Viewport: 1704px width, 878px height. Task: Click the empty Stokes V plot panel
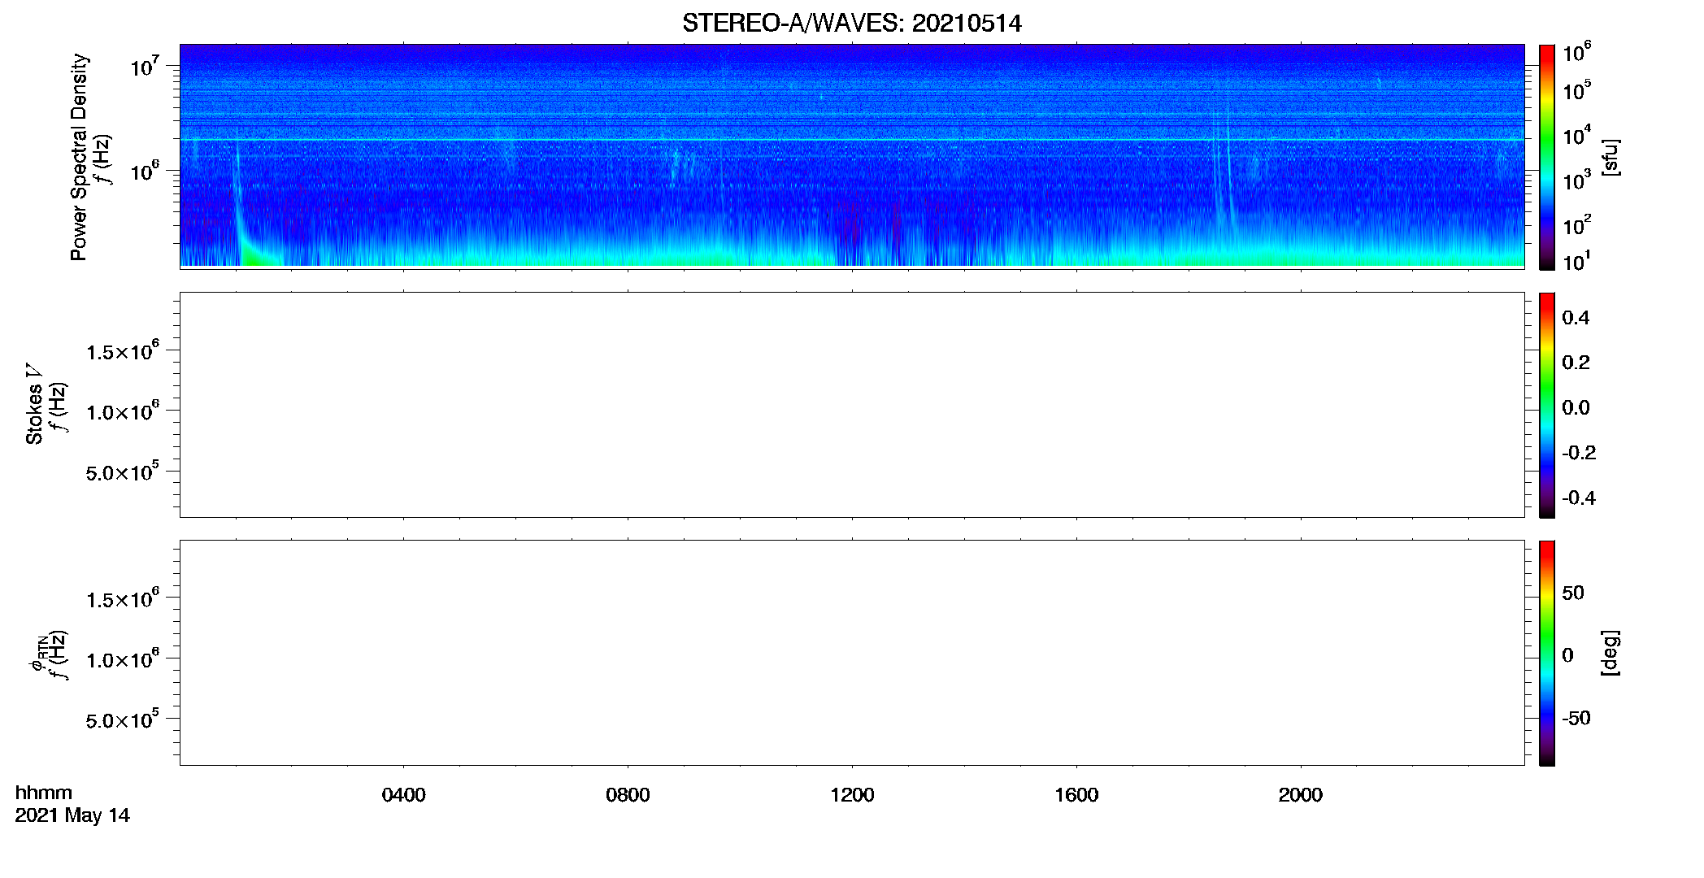point(852,405)
